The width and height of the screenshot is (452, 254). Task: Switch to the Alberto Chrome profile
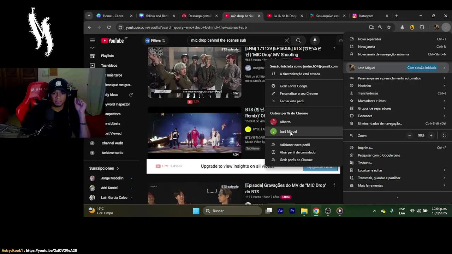(304, 122)
